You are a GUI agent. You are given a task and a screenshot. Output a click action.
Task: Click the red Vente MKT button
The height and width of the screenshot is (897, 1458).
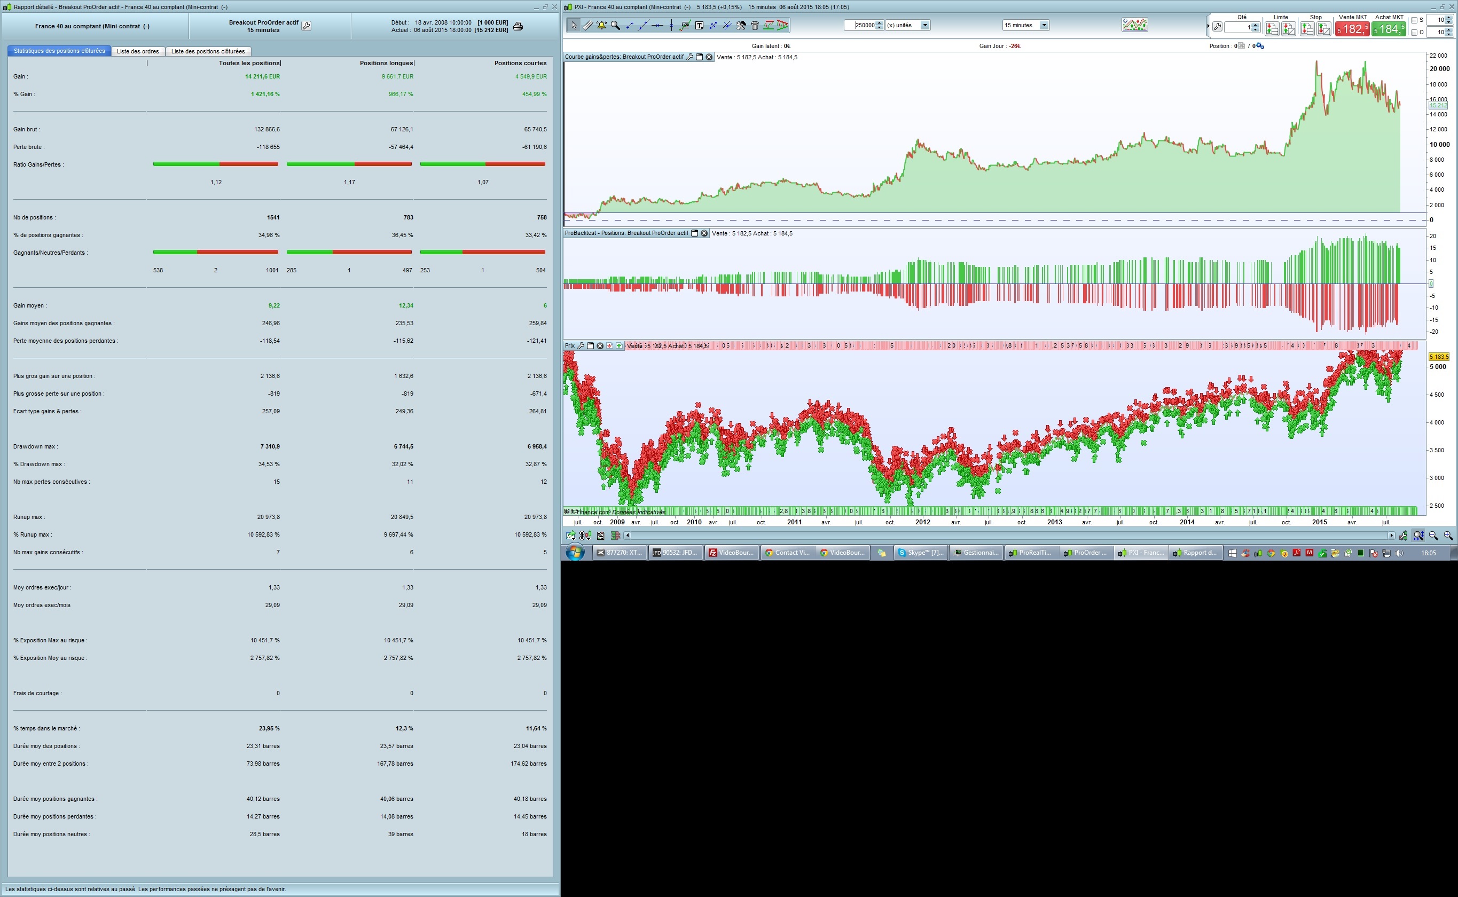point(1352,28)
